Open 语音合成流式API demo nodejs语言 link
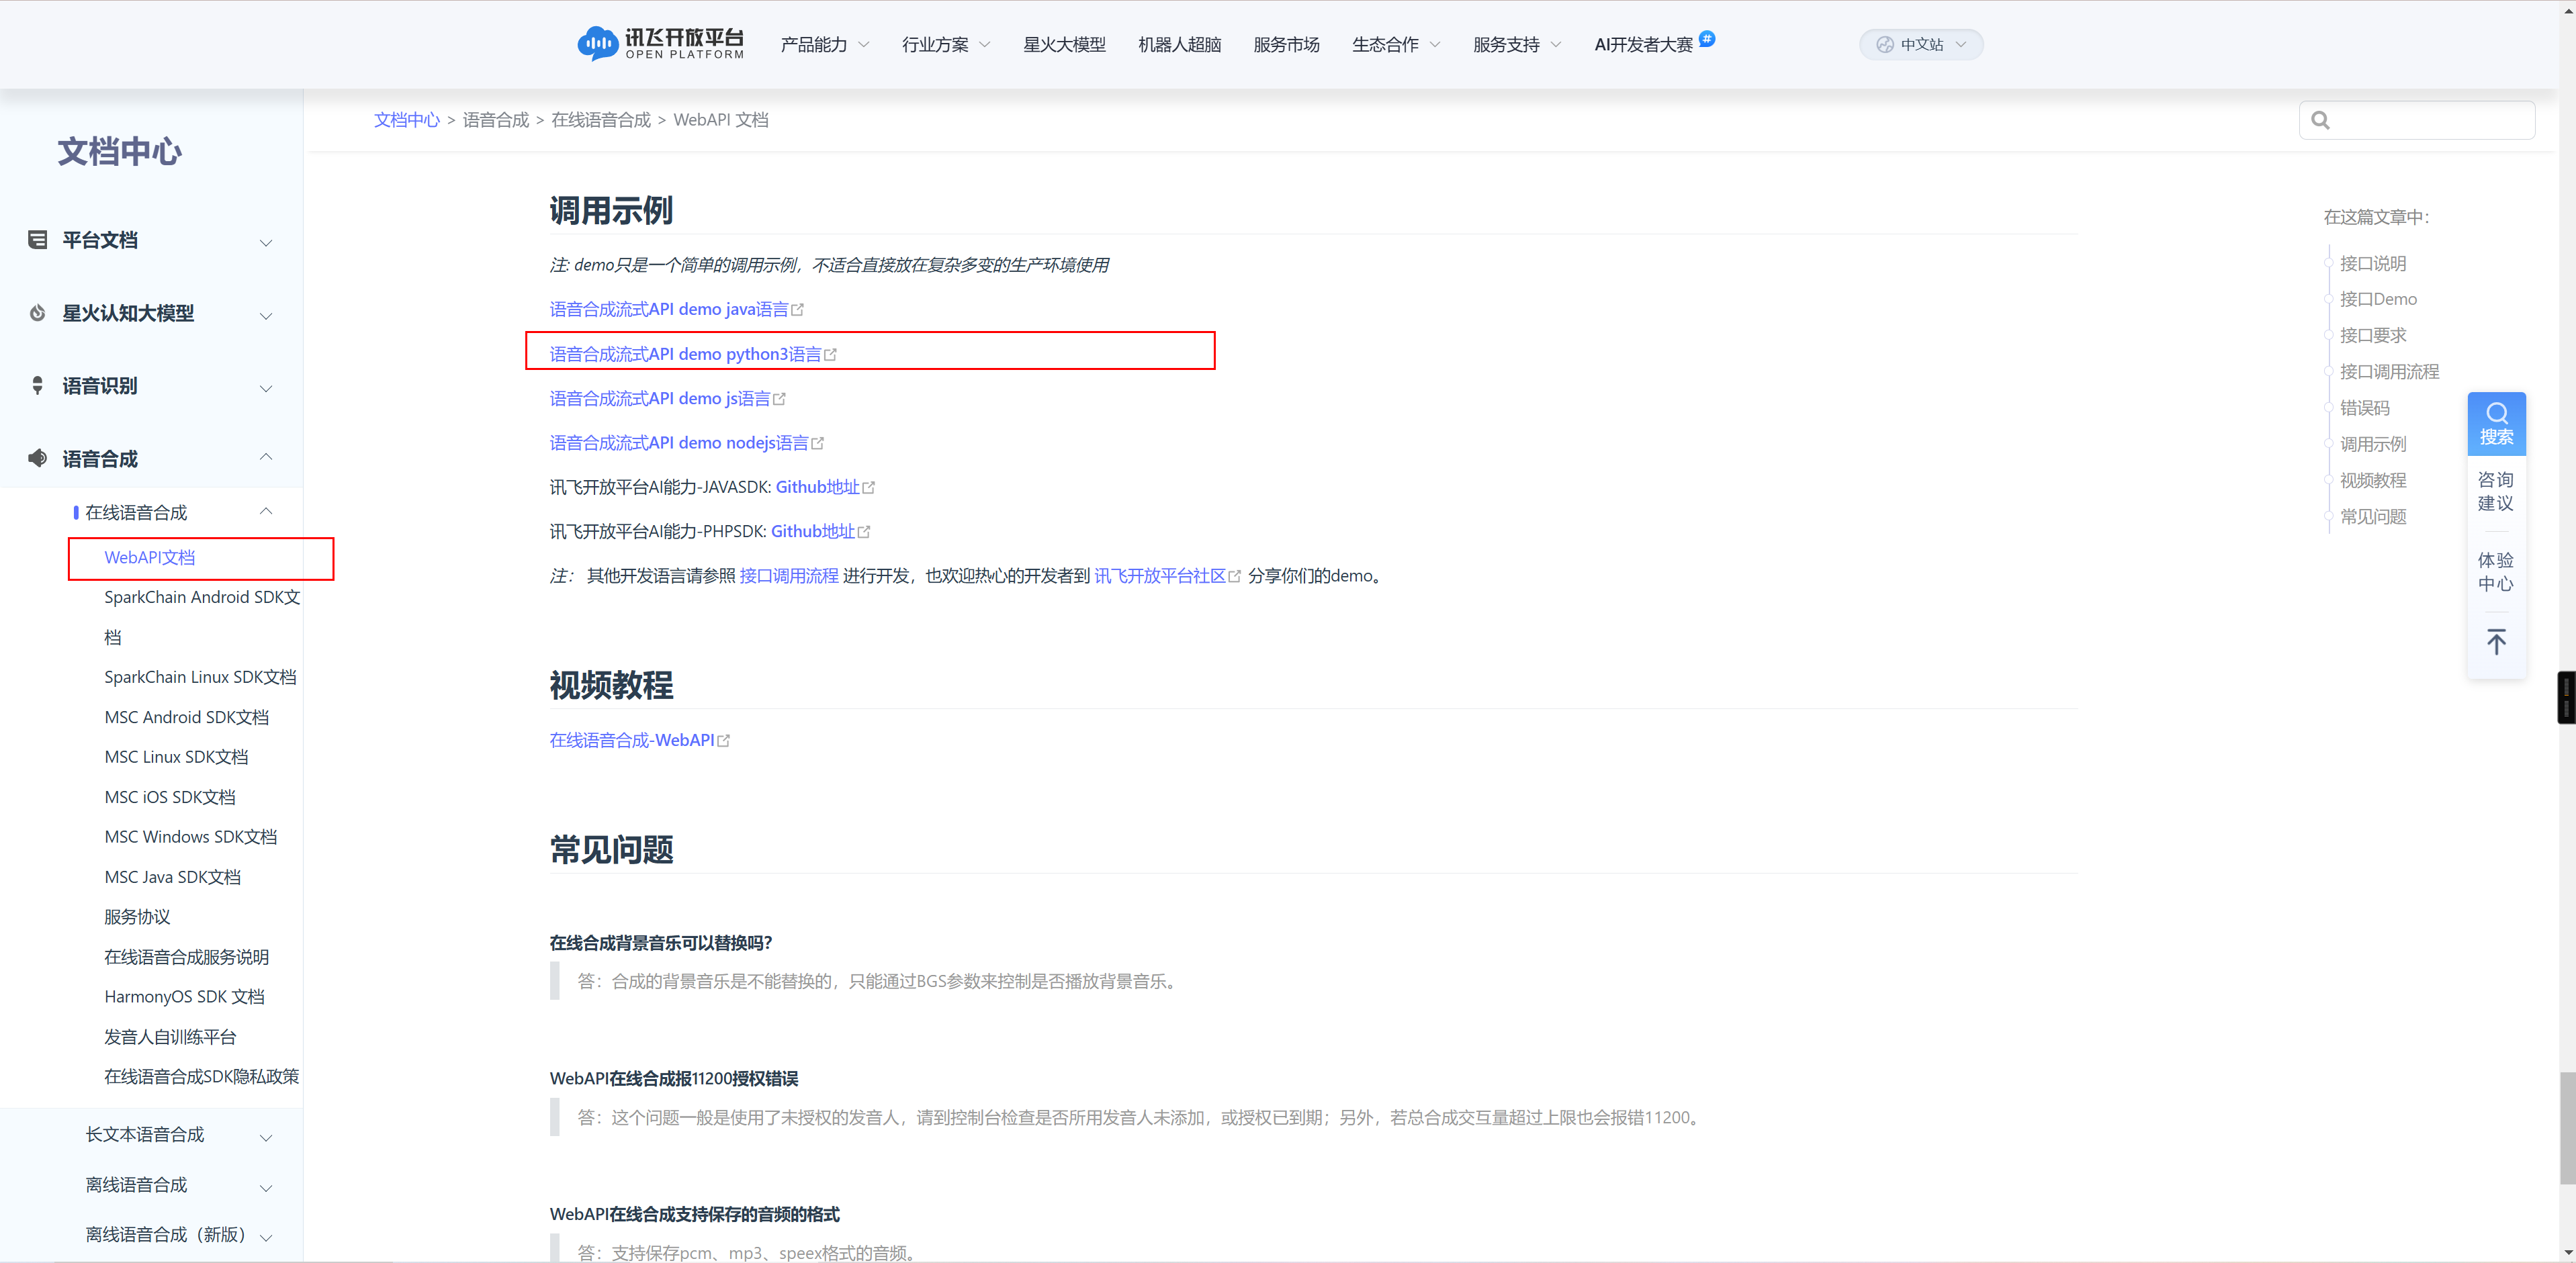 click(679, 443)
